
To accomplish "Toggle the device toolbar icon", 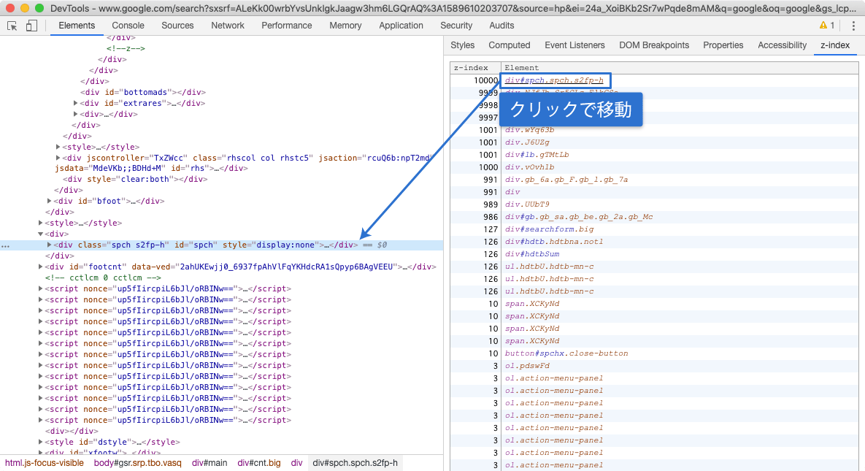I will [x=31, y=26].
